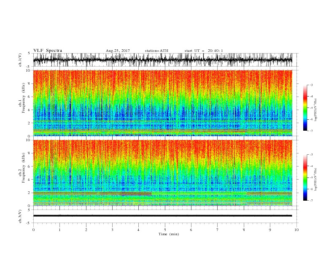Click the "3" tick on the time axis
Screen dimensions: 334x258
(112, 230)
